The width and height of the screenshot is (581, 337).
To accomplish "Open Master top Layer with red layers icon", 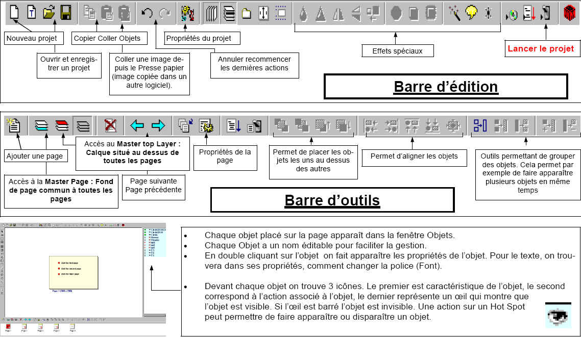I will (x=62, y=126).
